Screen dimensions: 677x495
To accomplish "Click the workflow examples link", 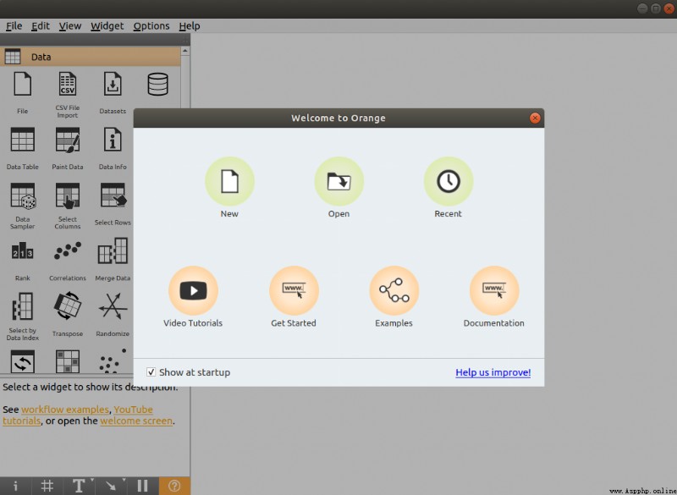I will (x=65, y=410).
